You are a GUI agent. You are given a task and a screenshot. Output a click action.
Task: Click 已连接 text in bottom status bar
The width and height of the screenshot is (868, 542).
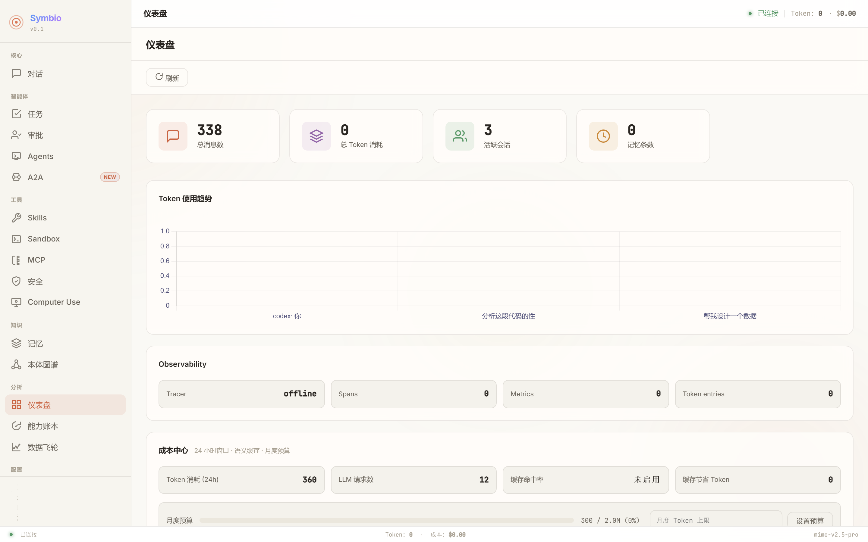click(29, 534)
